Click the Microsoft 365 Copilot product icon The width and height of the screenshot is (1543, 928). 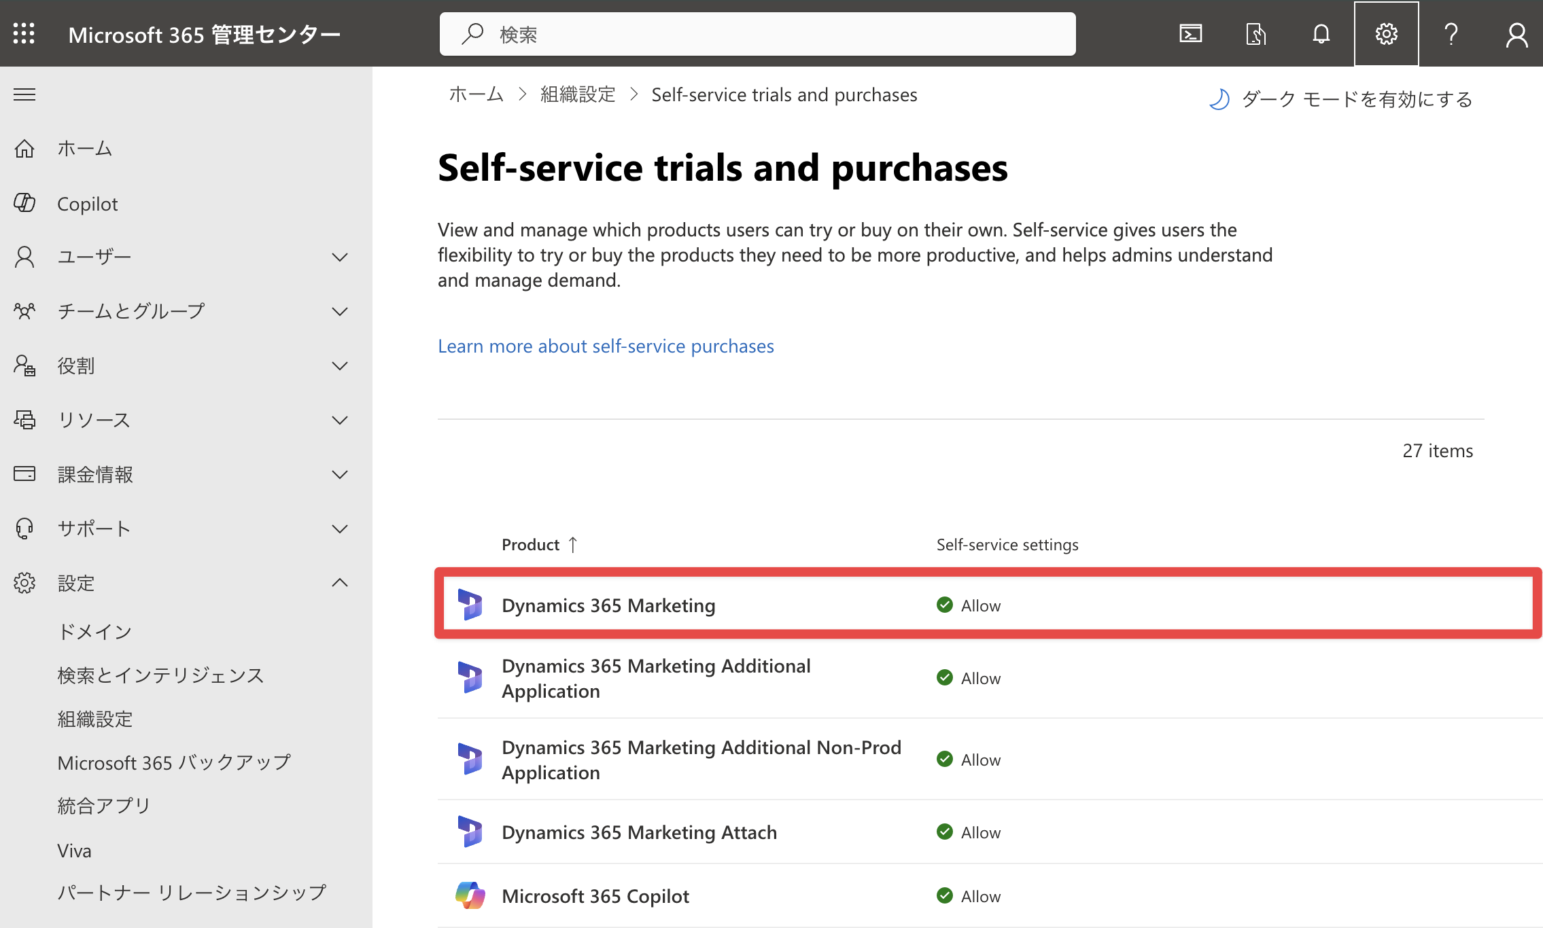point(470,895)
